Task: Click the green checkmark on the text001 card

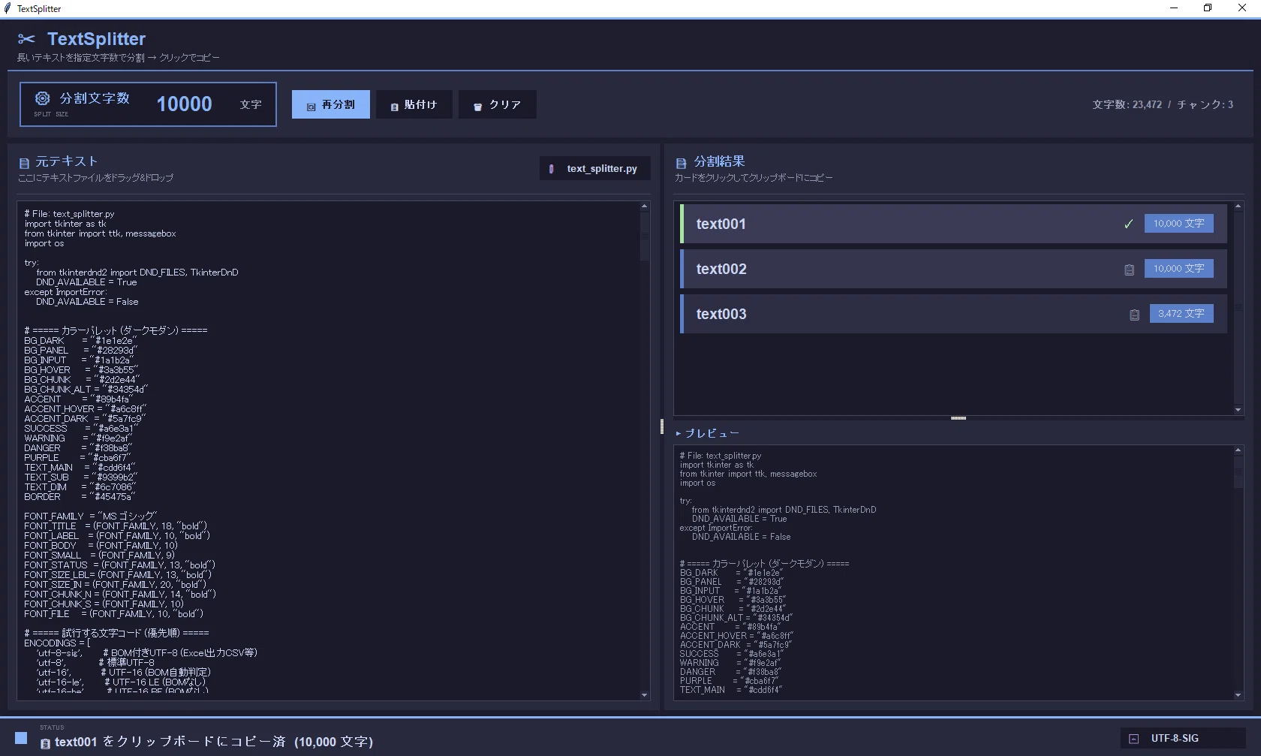Action: coord(1128,224)
